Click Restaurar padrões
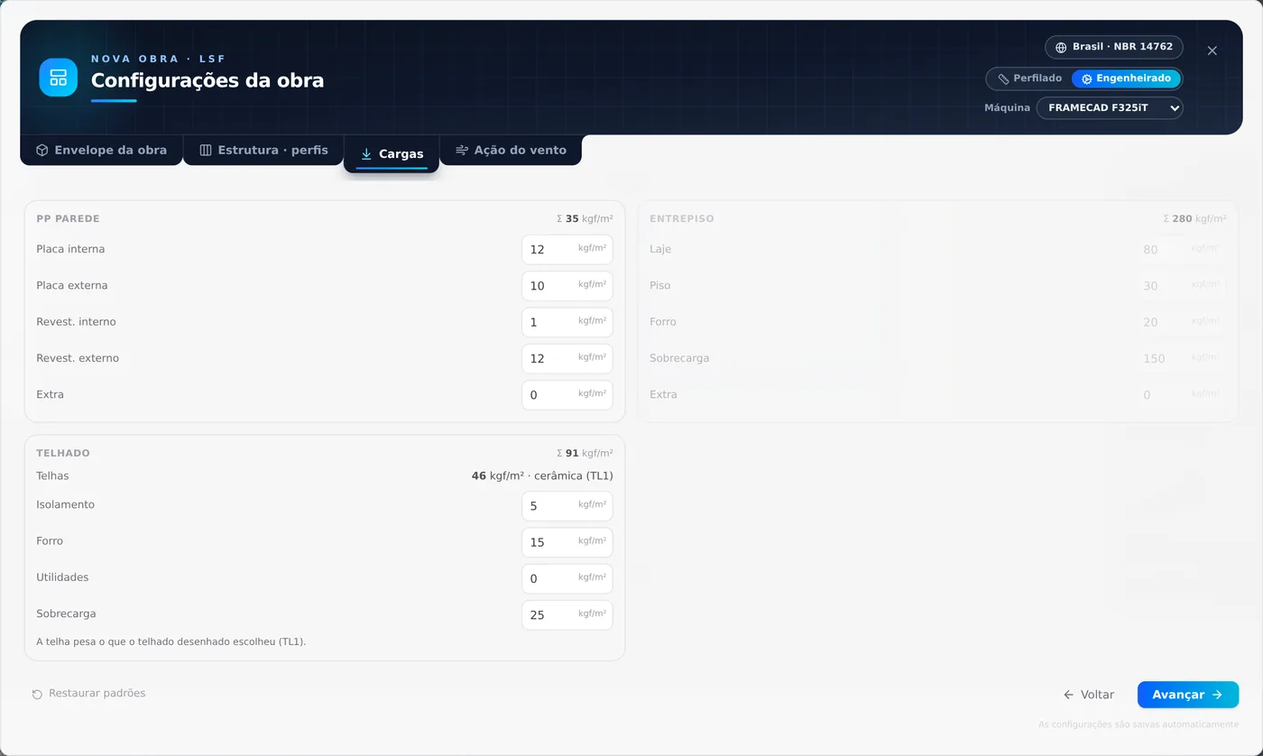1263x756 pixels. click(x=88, y=694)
